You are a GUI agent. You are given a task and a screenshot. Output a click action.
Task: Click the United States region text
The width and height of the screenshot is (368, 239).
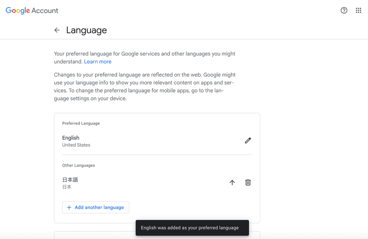click(76, 145)
